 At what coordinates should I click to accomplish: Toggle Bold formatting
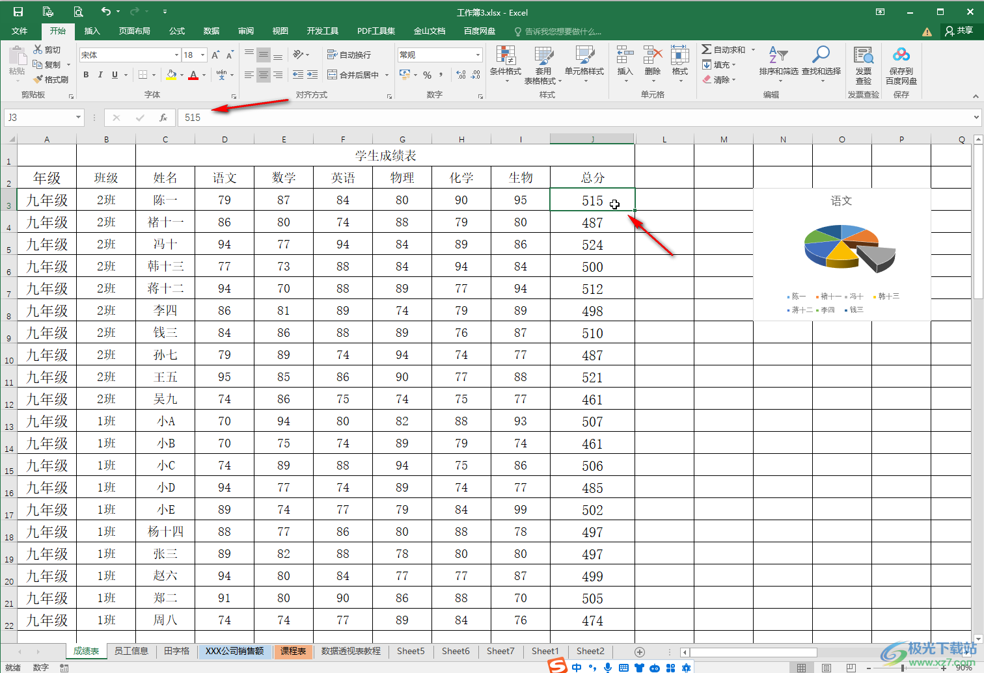tap(86, 75)
